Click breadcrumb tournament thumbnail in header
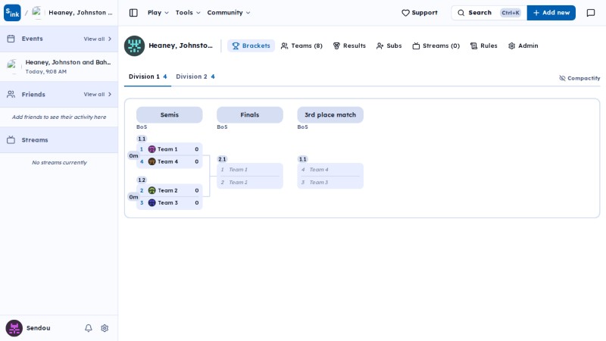Screen dimensions: 606x341 (37, 12)
